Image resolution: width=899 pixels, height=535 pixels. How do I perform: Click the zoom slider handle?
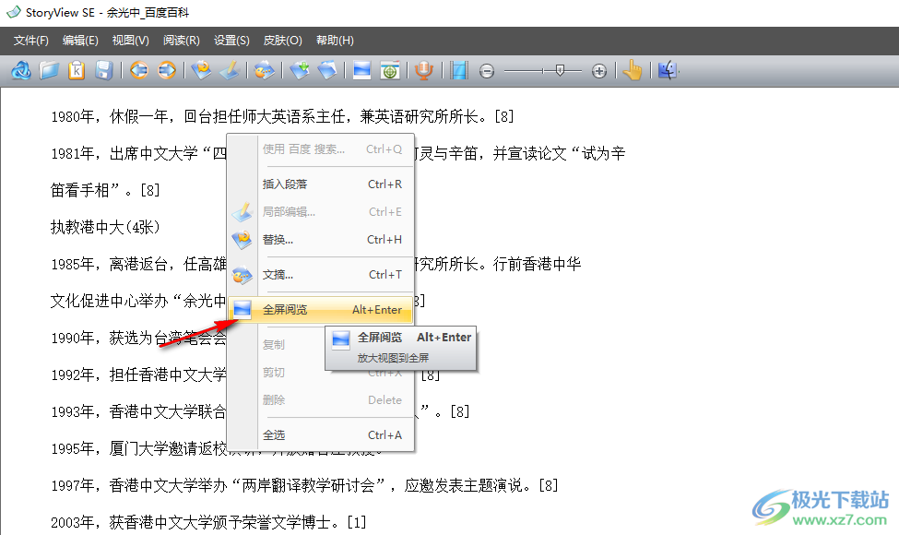point(561,70)
